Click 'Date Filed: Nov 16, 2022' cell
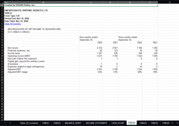The width and height of the screenshot is (179, 126). [x=16, y=21]
